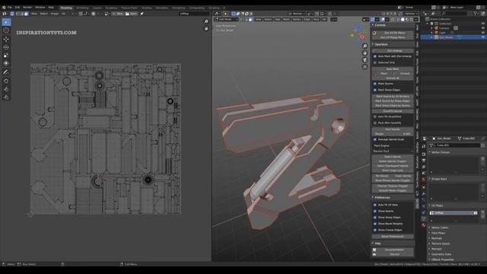Image resolution: width=487 pixels, height=274 pixels.
Task: Hide Zen_Model in the outliner with eye icon
Action: point(482,37)
